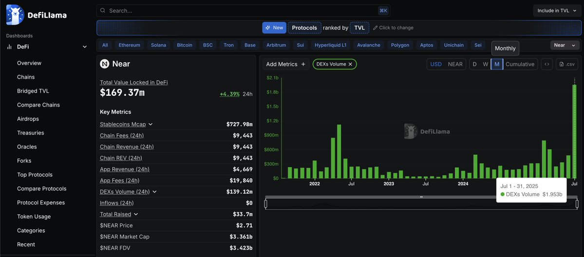The height and width of the screenshot is (257, 584).
Task: Focus the Search input field
Action: (243, 11)
